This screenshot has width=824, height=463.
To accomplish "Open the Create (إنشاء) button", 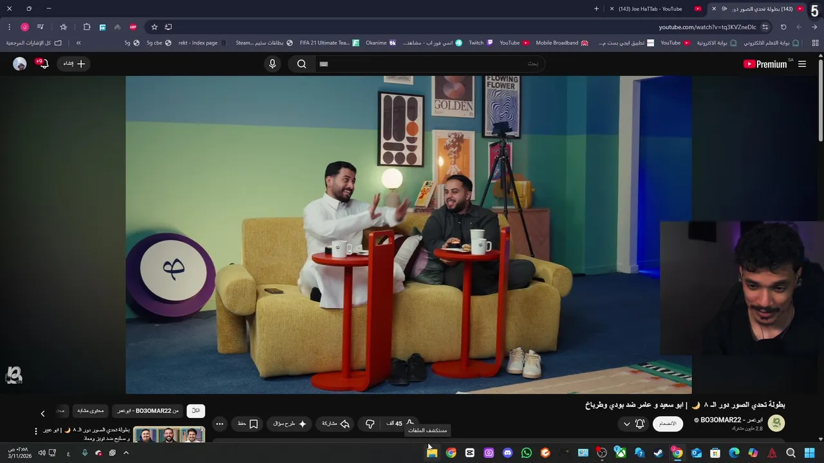I will tap(74, 64).
